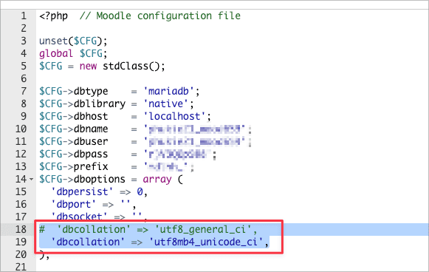Click 'stdClass()' on line 5
This screenshot has width=429, height=272.
(131, 67)
